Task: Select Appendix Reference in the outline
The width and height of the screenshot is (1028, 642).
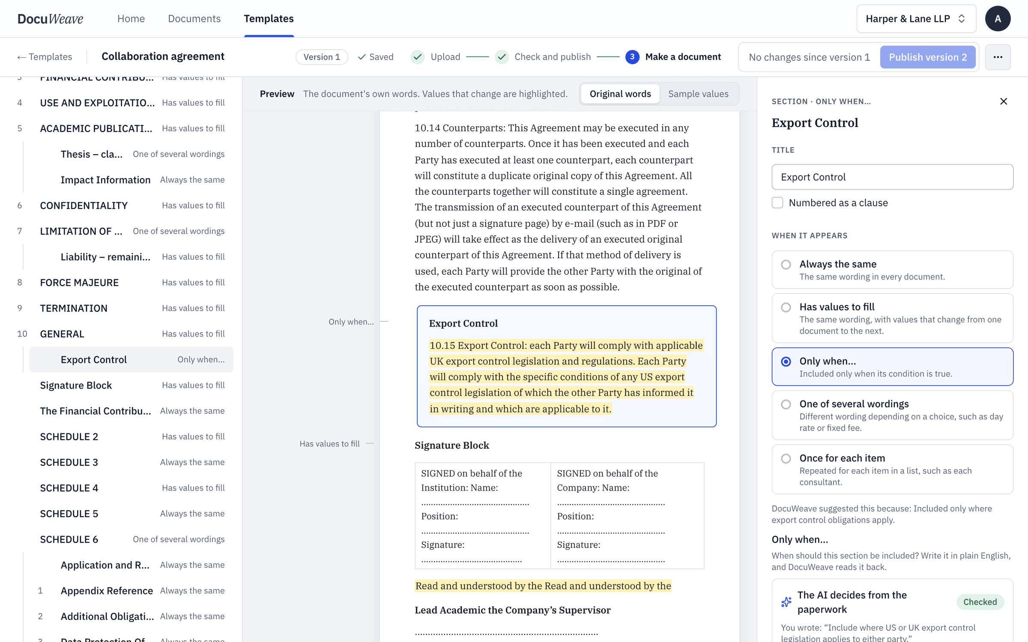Action: tap(131, 591)
